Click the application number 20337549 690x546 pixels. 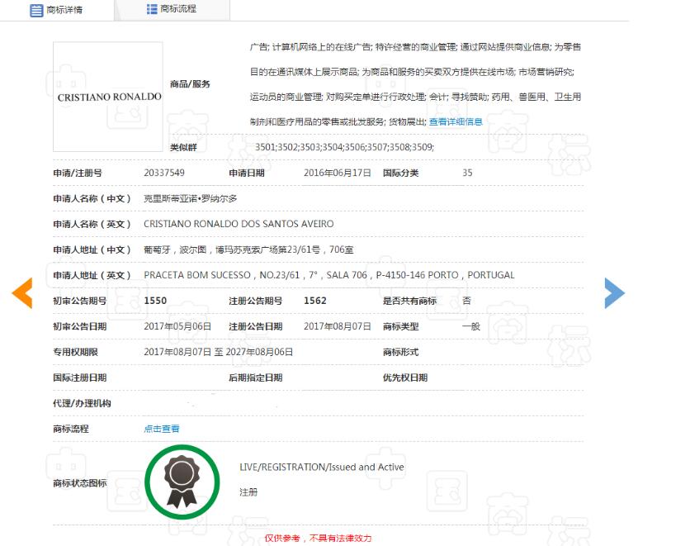(x=164, y=173)
